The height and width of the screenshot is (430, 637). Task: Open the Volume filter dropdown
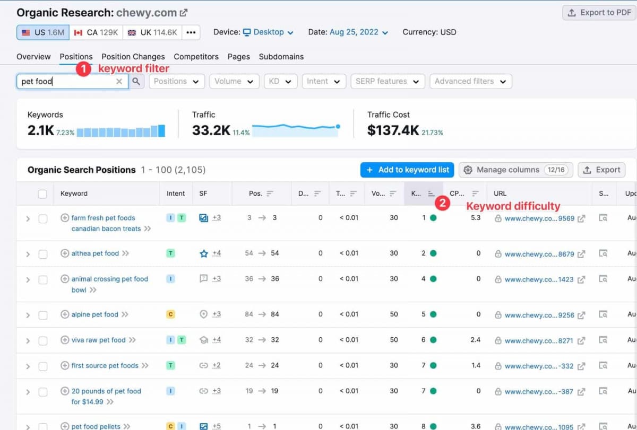234,81
